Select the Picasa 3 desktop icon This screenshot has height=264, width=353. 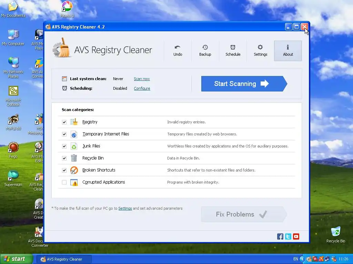pos(67,9)
